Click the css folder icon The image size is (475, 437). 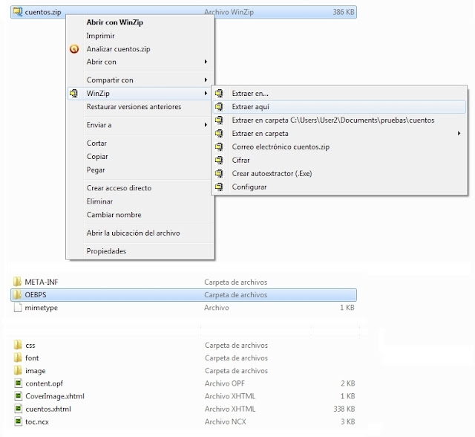[18, 345]
